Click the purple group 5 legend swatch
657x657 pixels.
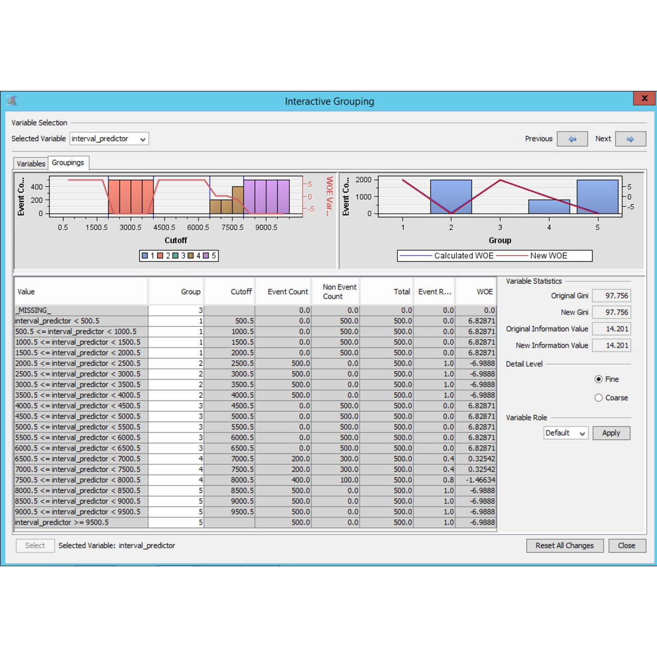[x=206, y=256]
